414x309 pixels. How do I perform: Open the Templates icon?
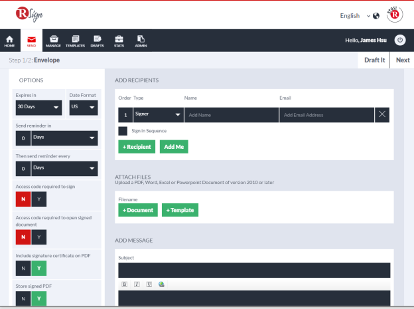(75, 39)
